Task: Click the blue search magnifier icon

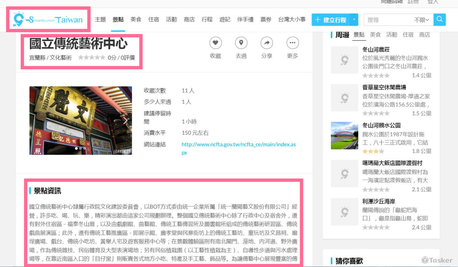Action: pos(440,19)
